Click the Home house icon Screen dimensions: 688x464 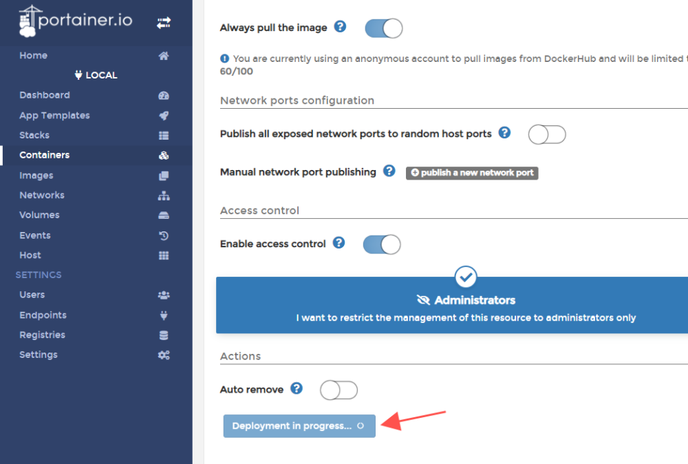[x=164, y=56]
